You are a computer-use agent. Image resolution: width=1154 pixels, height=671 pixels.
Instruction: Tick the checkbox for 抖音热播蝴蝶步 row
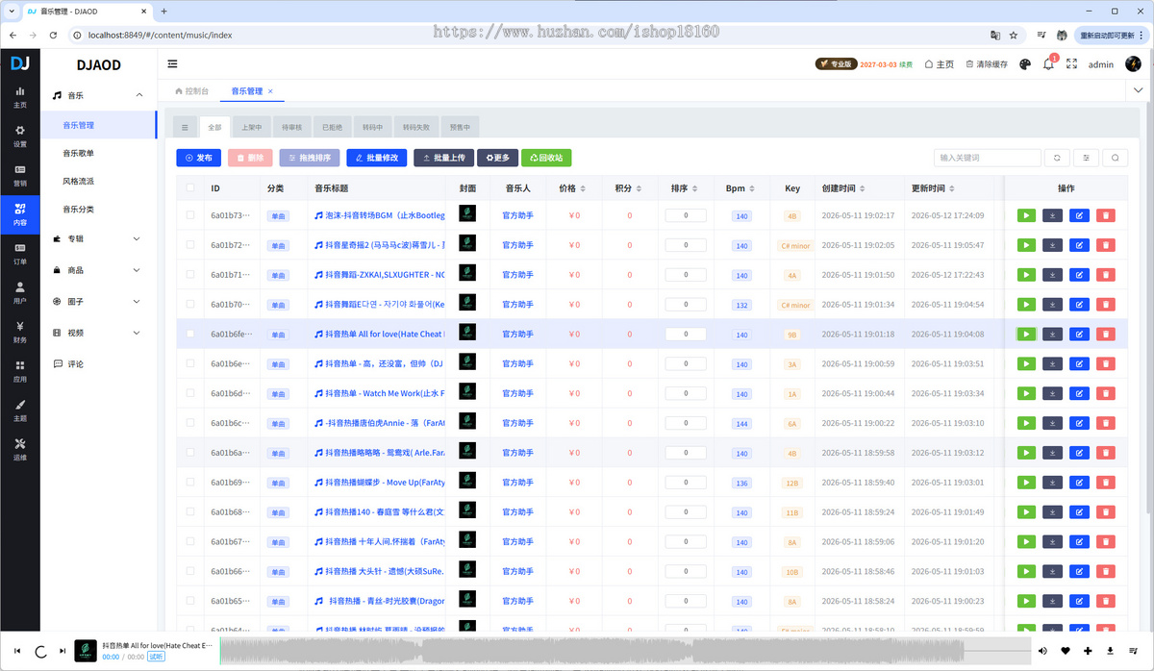(190, 483)
